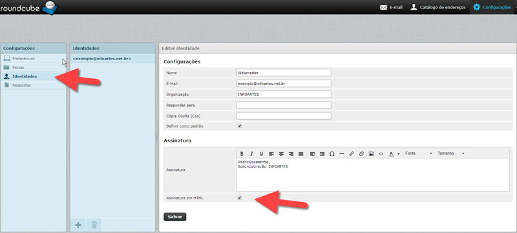
Task: Open E-mail section in top bar
Action: point(392,7)
